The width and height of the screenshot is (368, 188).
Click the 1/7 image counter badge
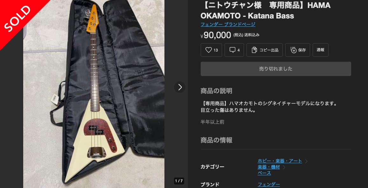point(179,181)
